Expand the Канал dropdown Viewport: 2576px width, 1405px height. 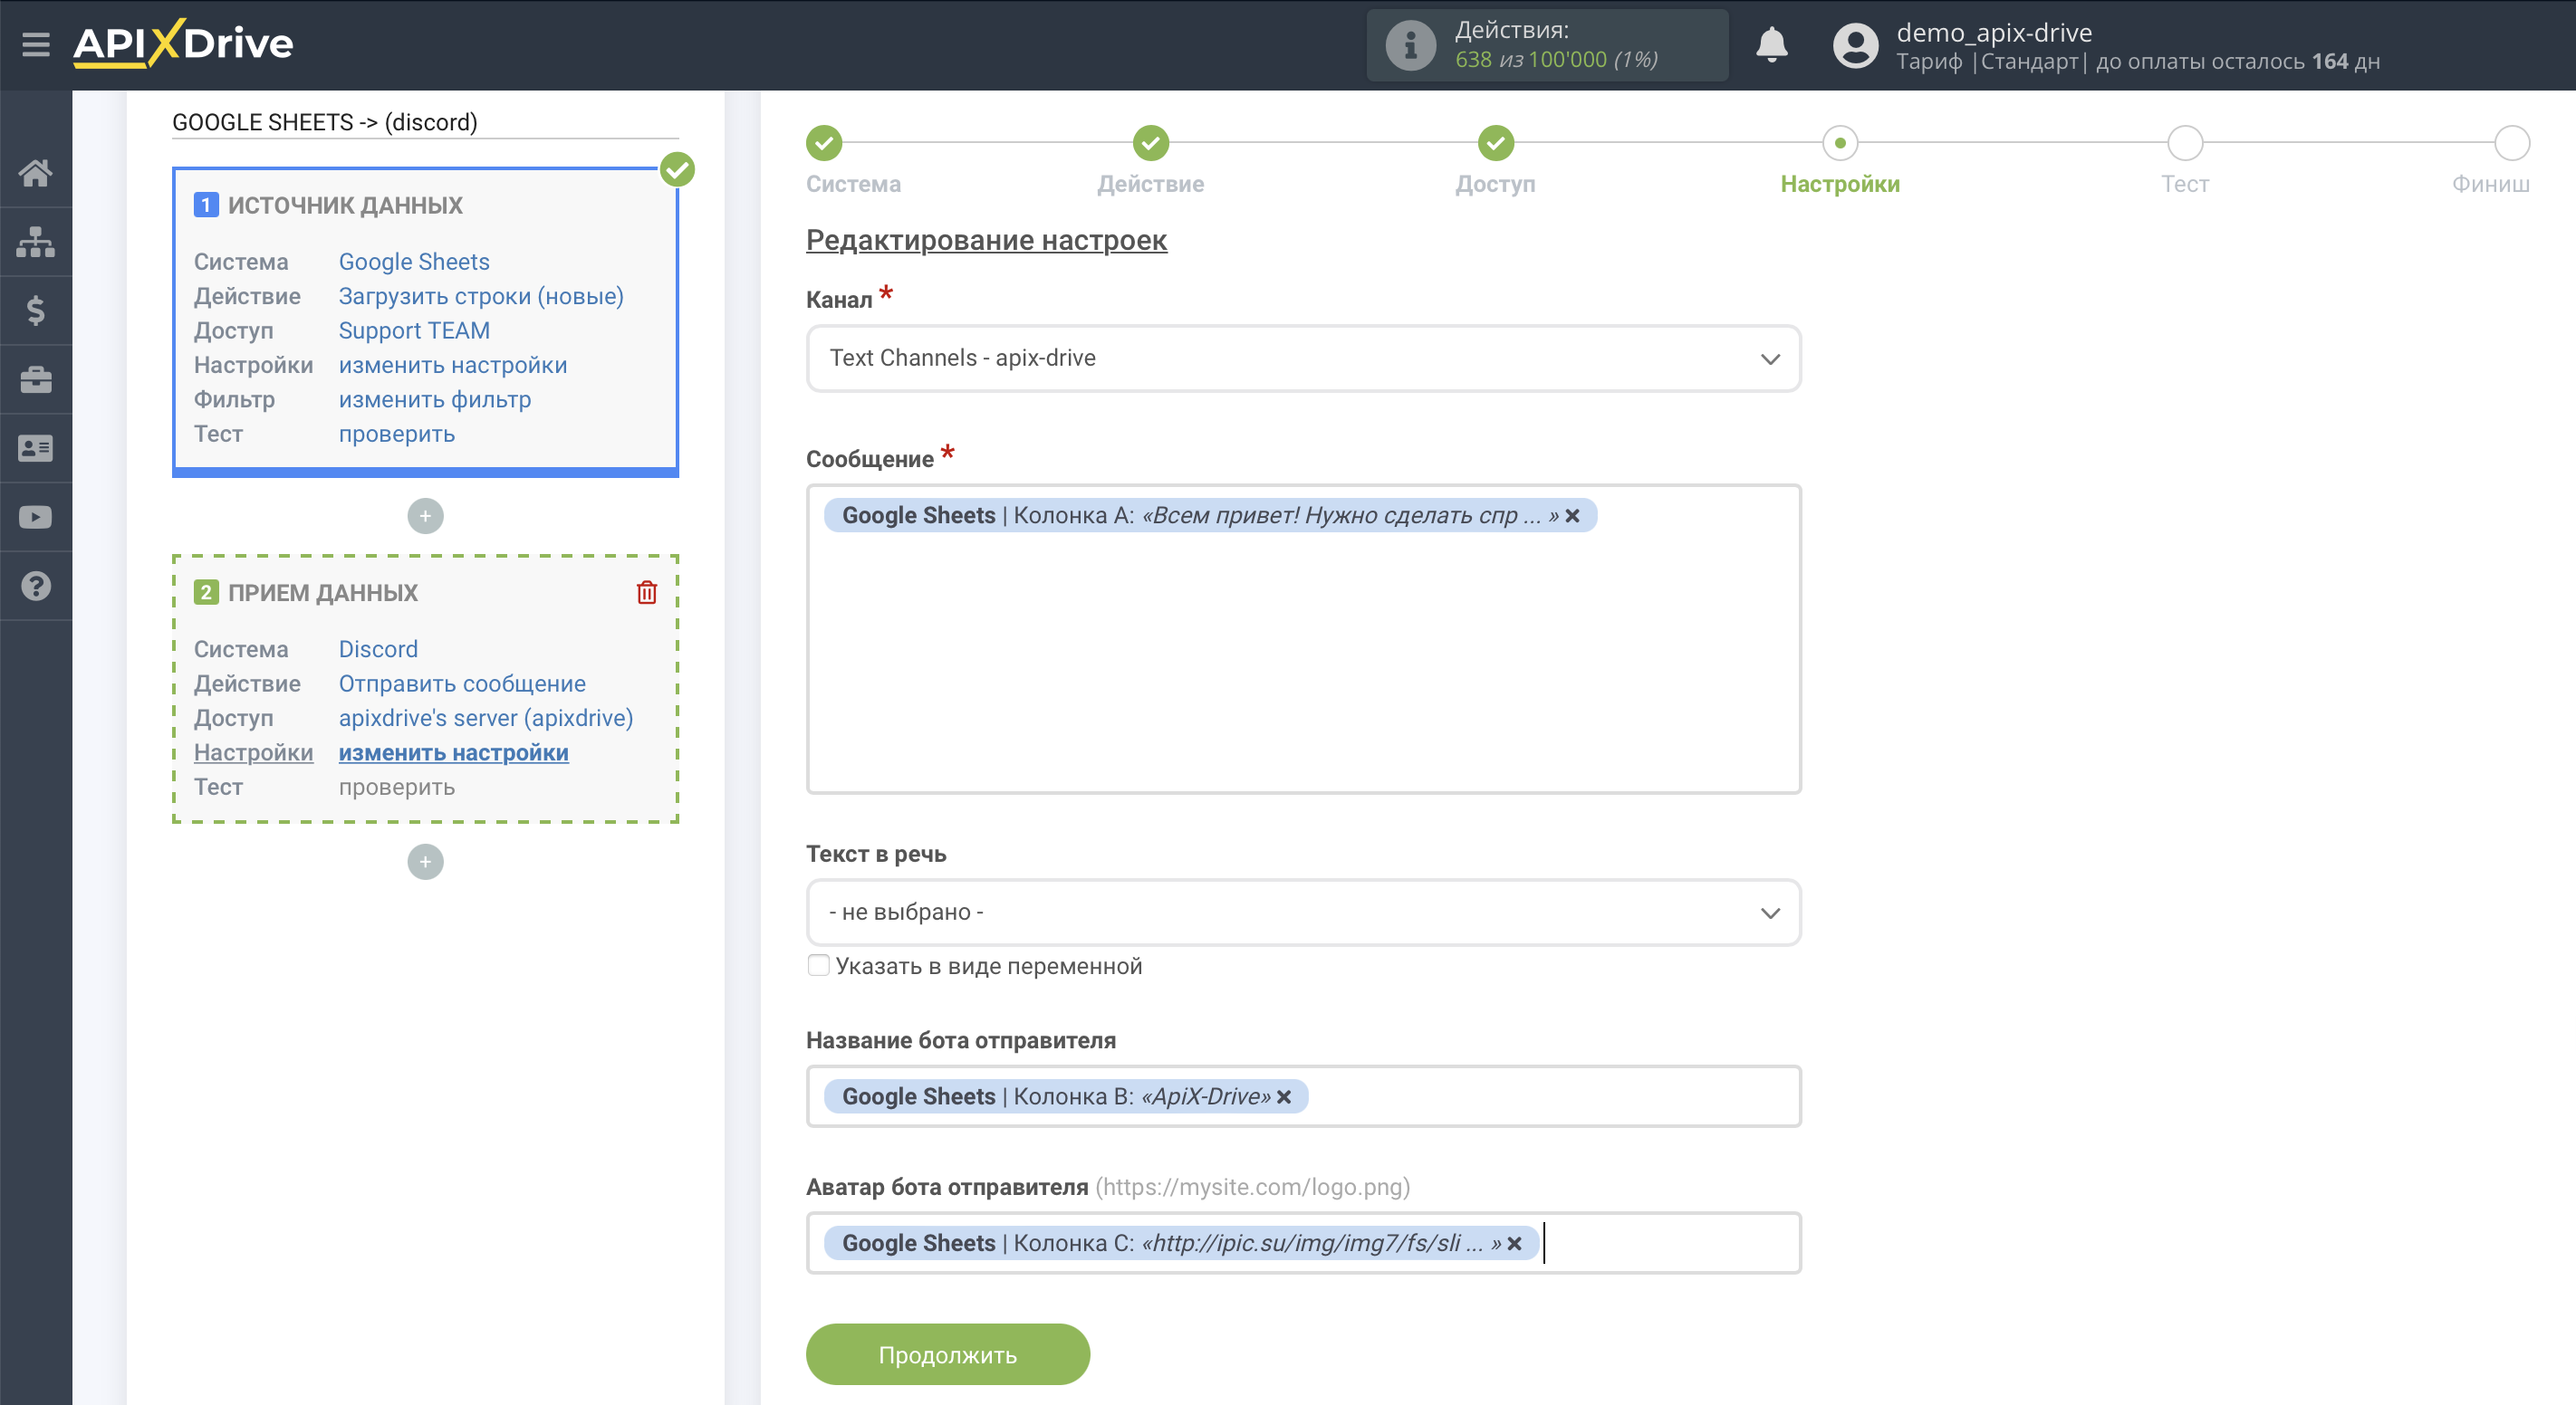click(1303, 358)
